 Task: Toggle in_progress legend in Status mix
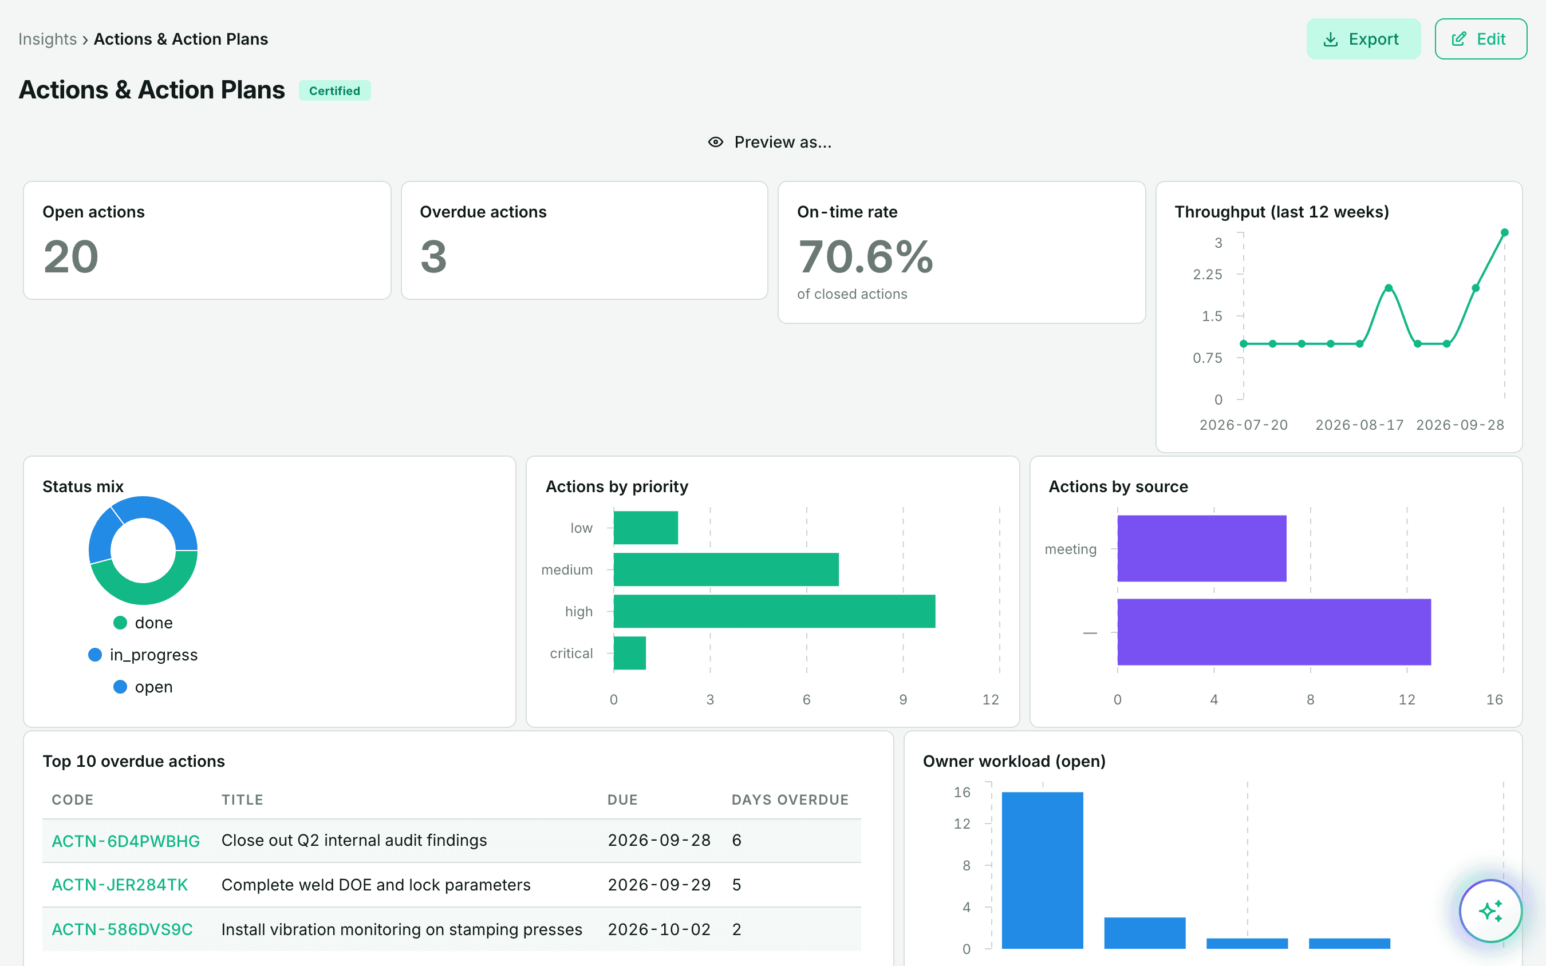click(143, 655)
